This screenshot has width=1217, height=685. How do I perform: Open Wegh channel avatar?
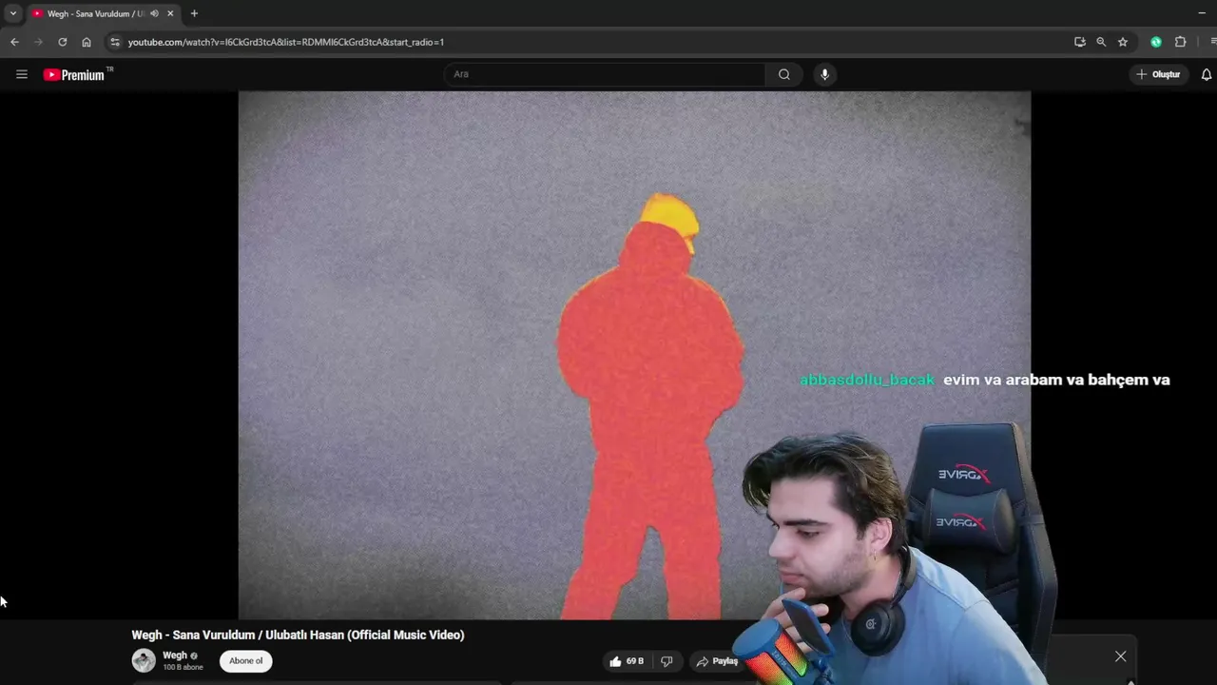(x=144, y=660)
